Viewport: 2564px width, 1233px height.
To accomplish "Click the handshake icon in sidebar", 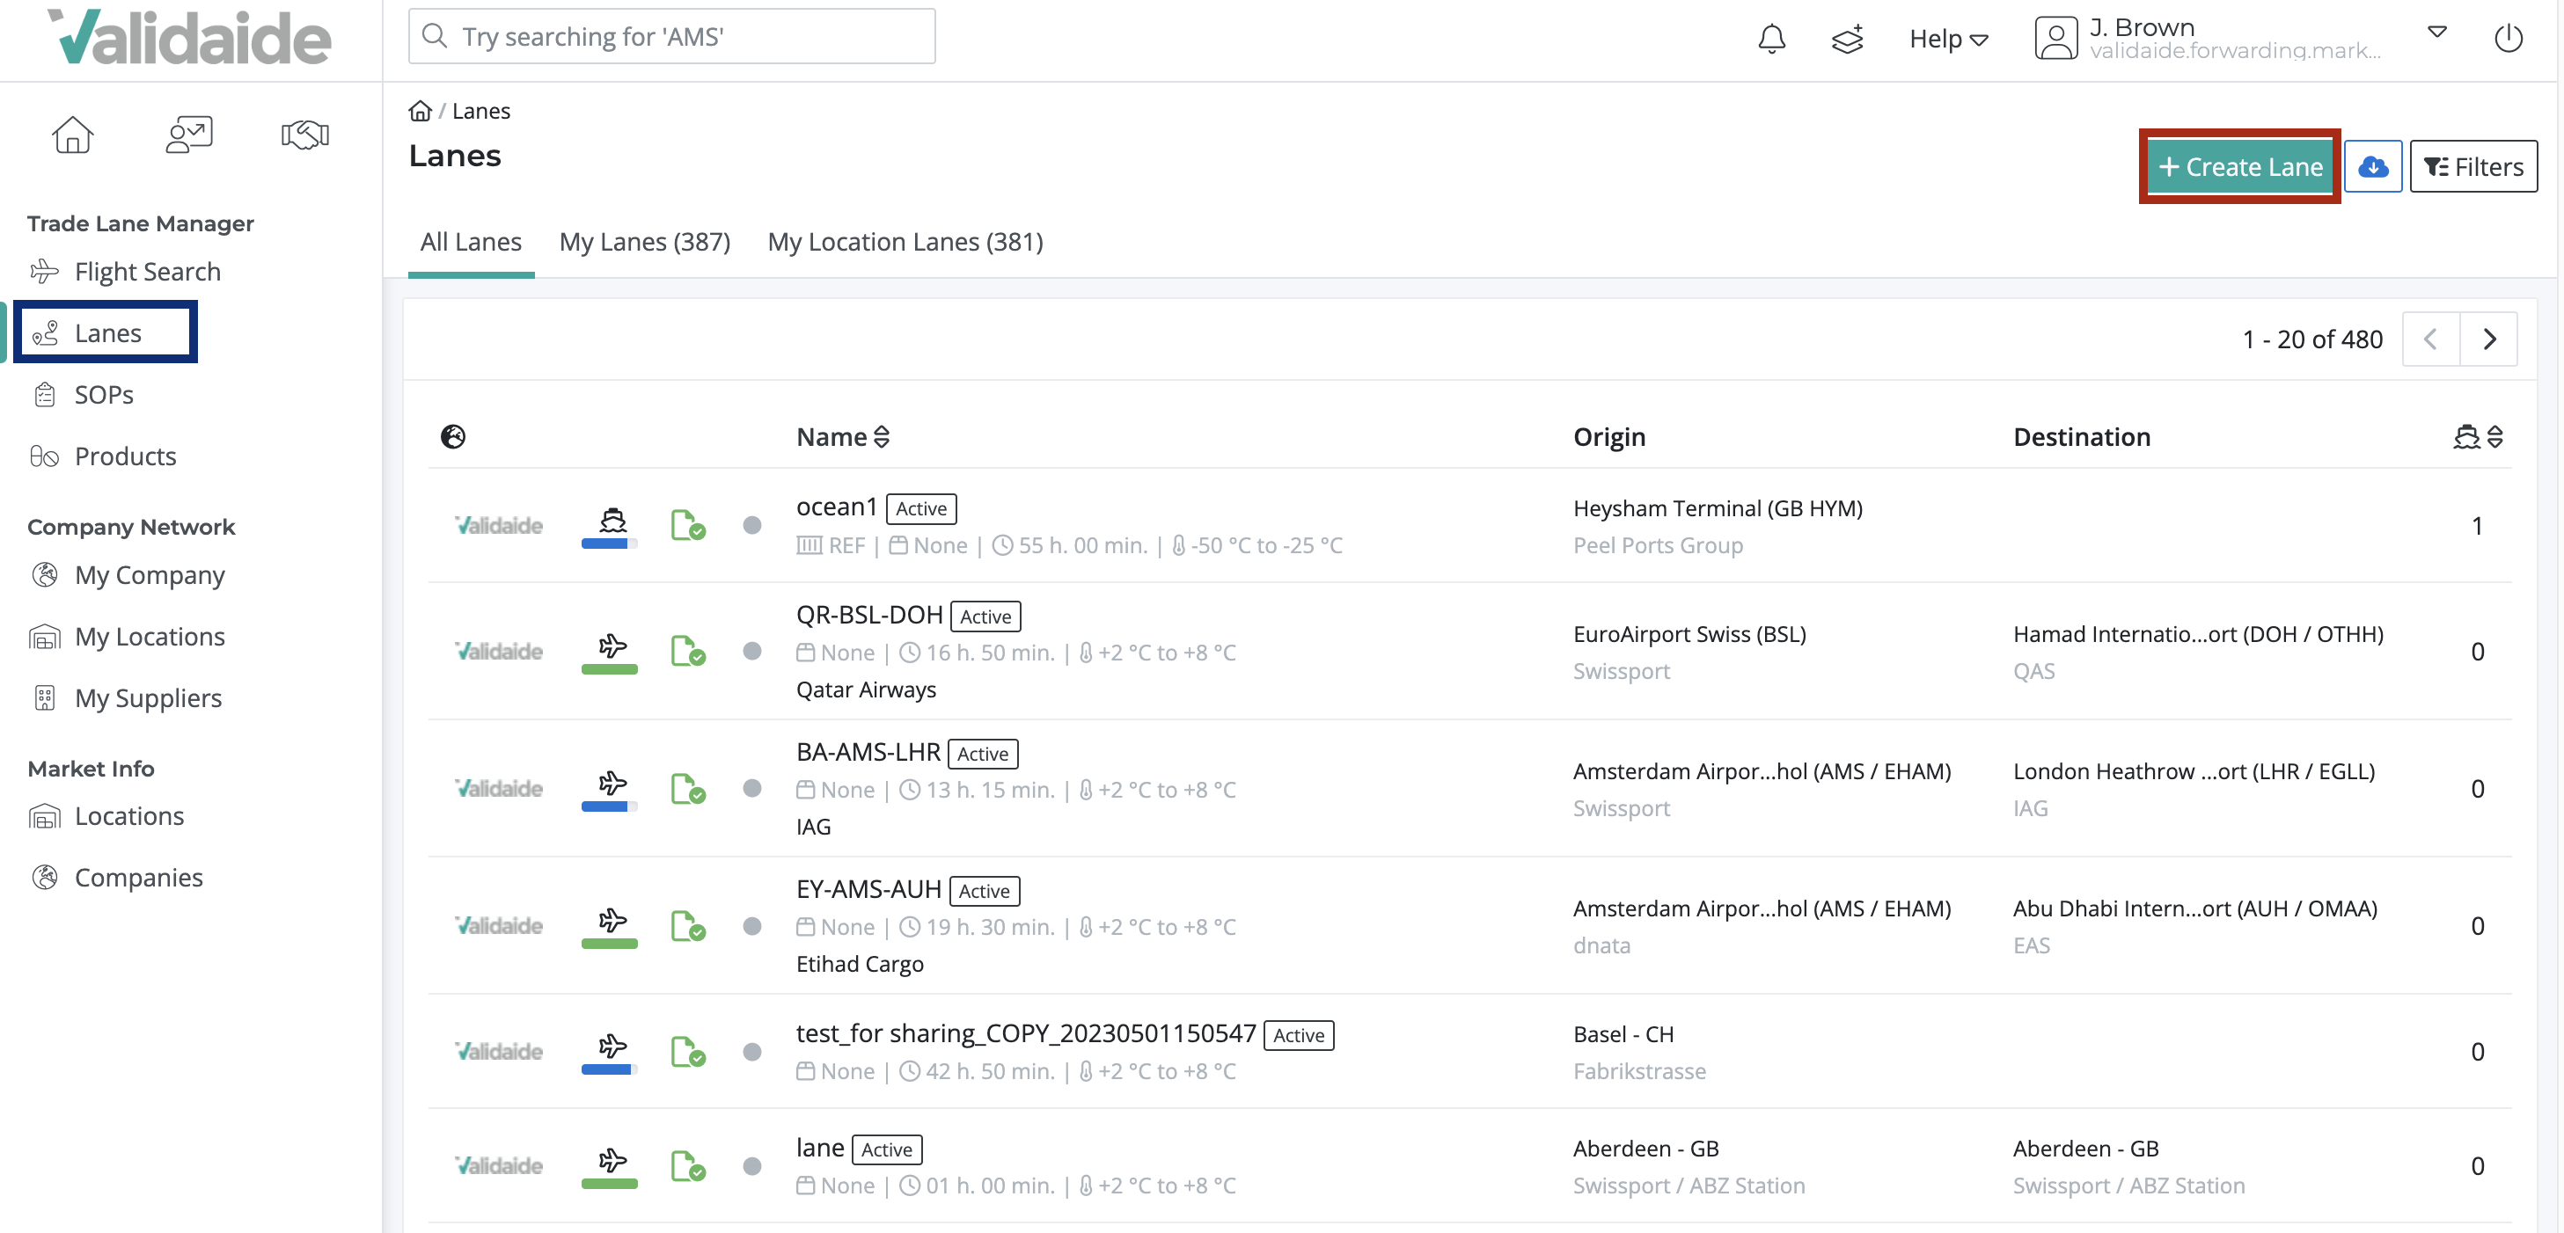I will pos(304,135).
